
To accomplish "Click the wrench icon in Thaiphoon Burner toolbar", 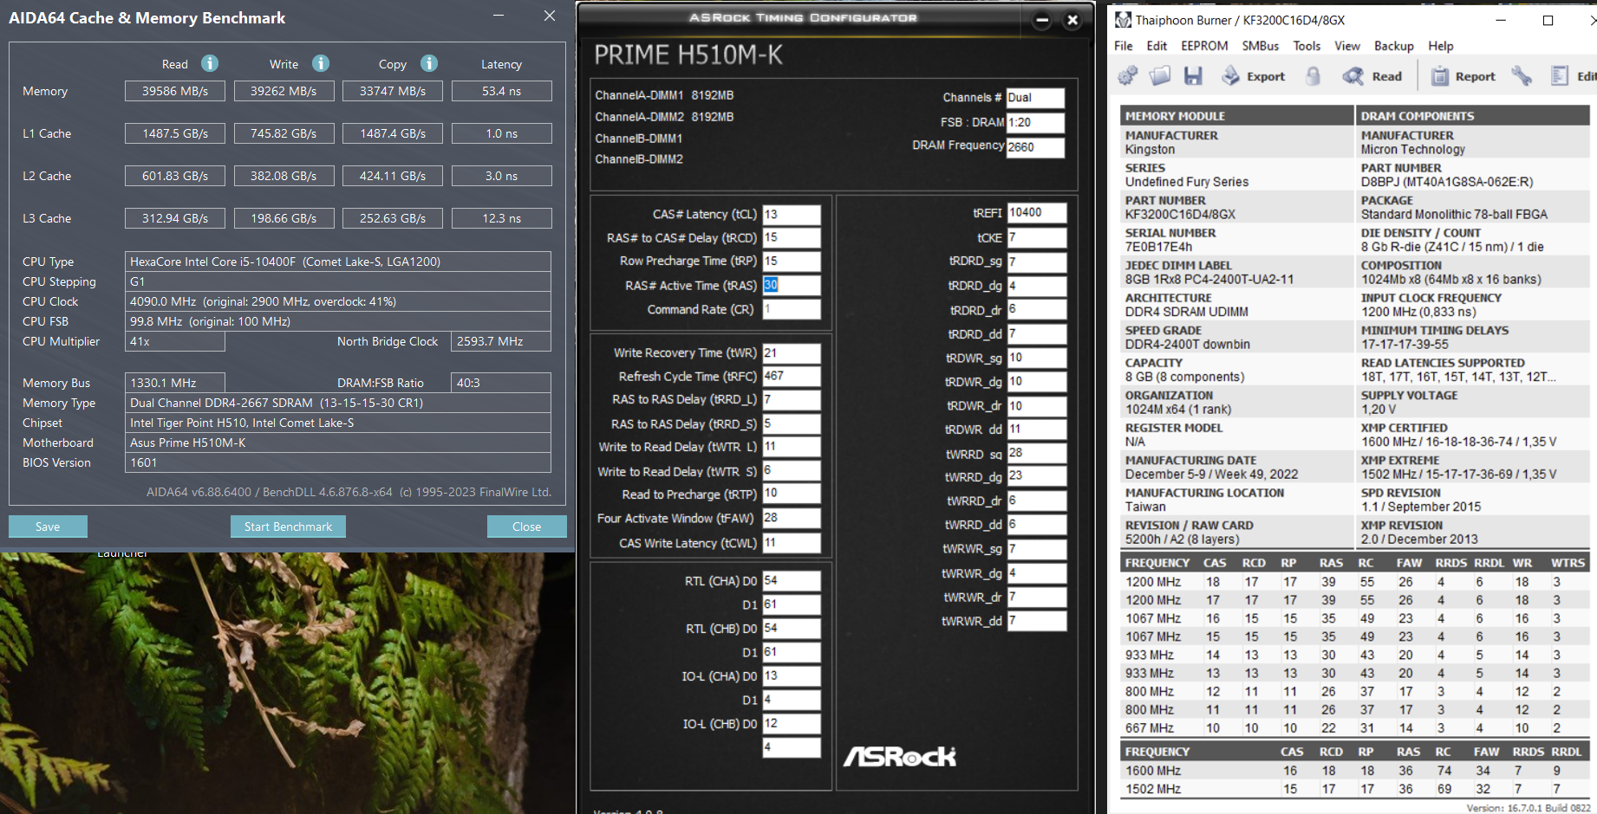I will [x=1522, y=76].
